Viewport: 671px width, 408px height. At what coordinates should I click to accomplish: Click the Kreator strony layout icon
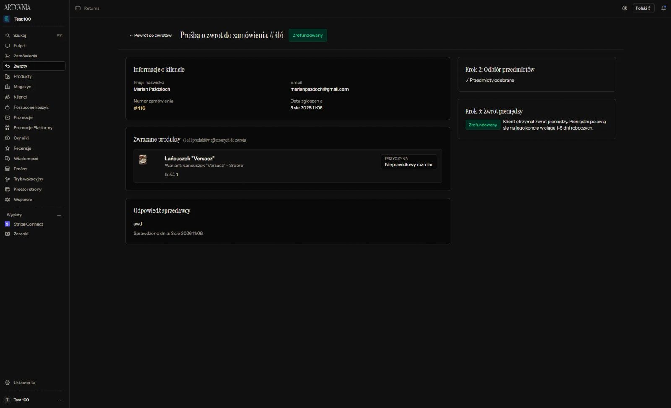(x=7, y=190)
